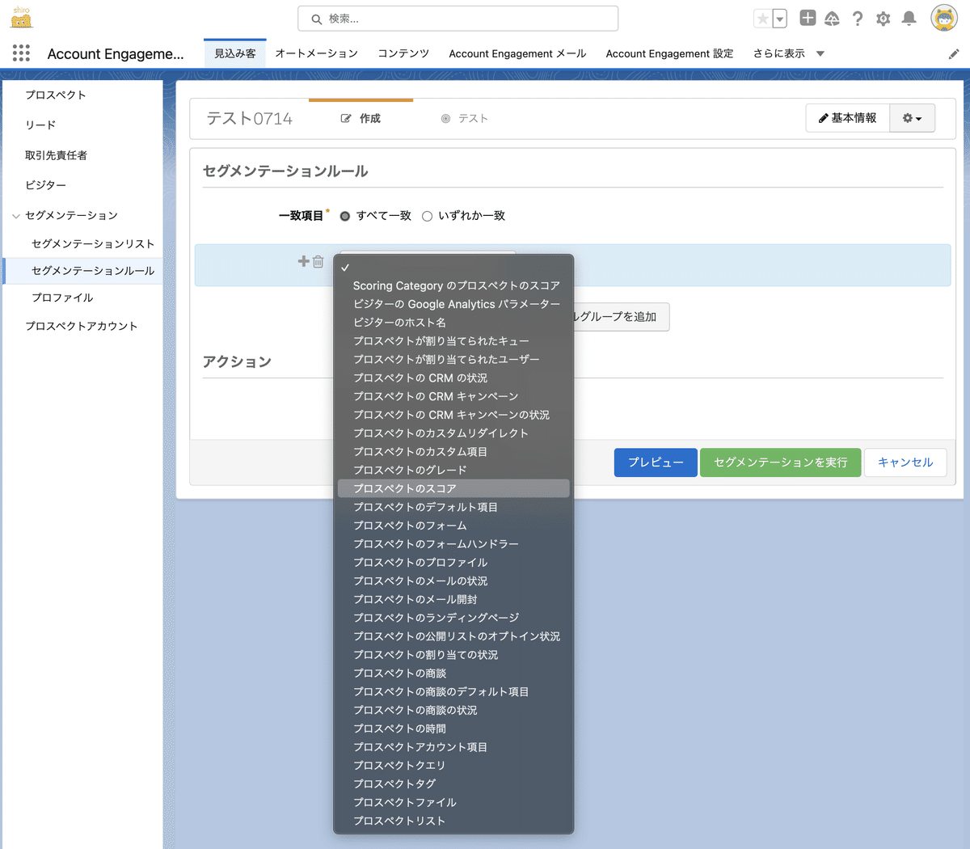Open セグメンテーションリスト in the sidebar
Screen dimensions: 970x849
(93, 243)
